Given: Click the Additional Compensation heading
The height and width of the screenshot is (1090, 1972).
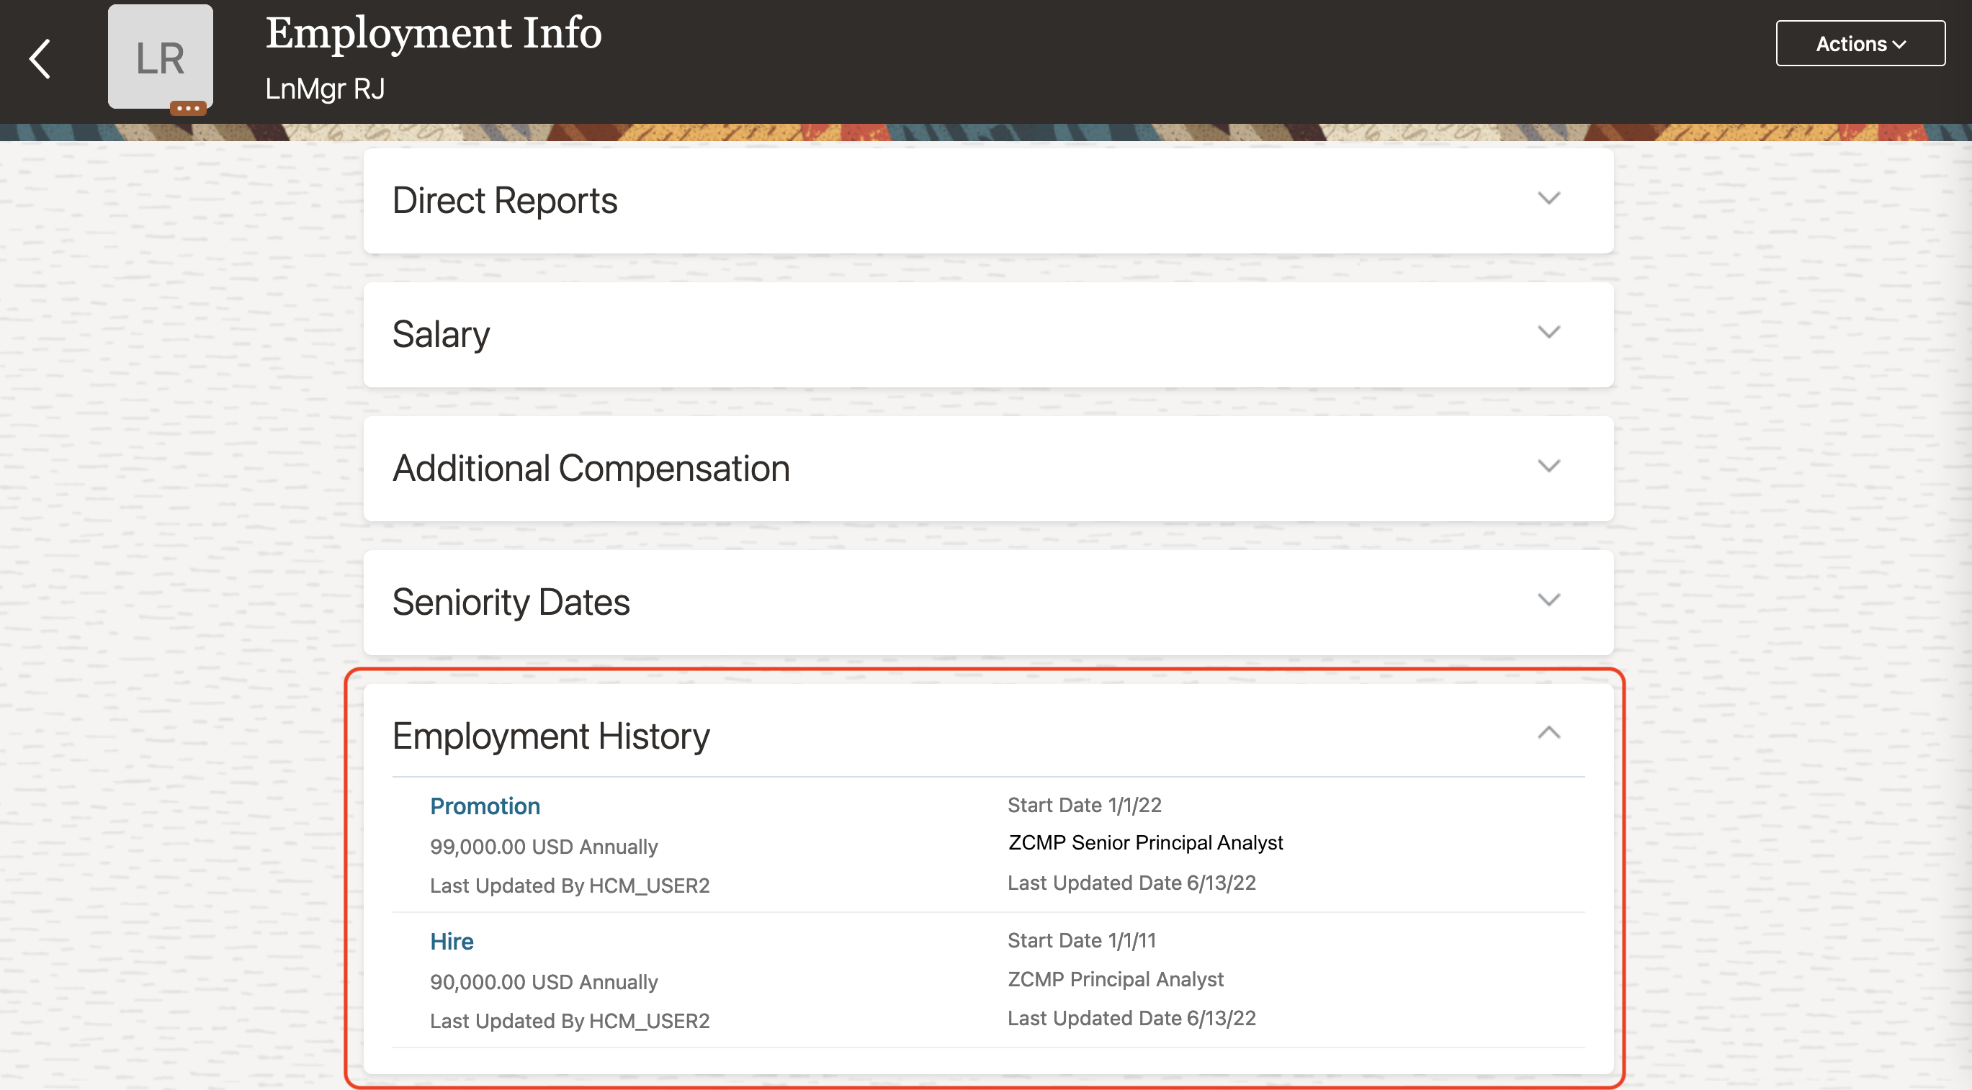Looking at the screenshot, I should (x=590, y=469).
